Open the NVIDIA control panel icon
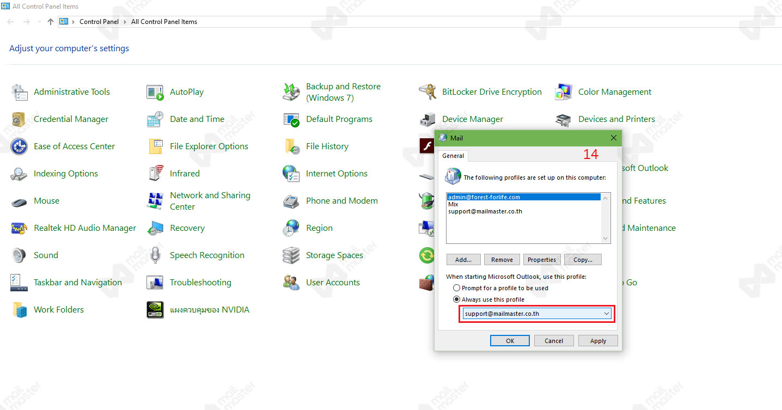 pyautogui.click(x=155, y=310)
